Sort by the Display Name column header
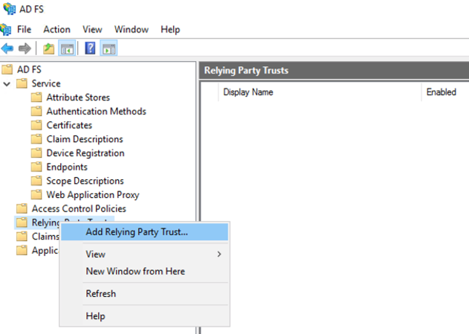The image size is (469, 334). coord(248,92)
